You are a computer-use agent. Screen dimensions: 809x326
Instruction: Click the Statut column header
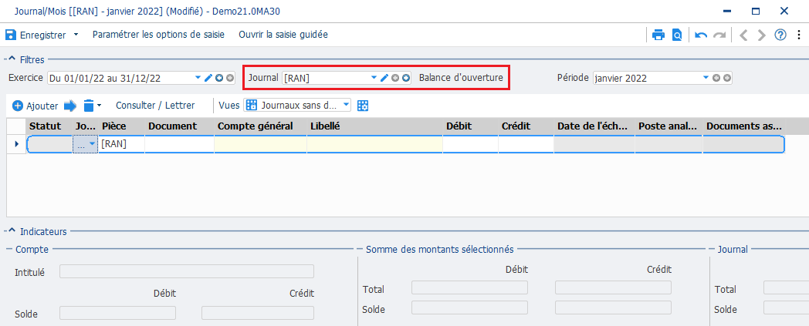click(x=49, y=126)
